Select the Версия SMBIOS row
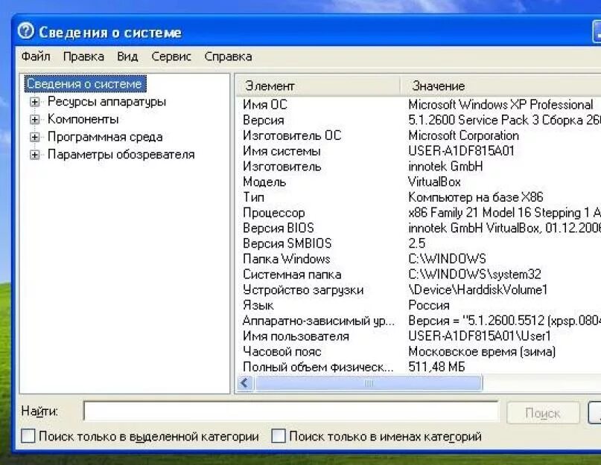 419,243
